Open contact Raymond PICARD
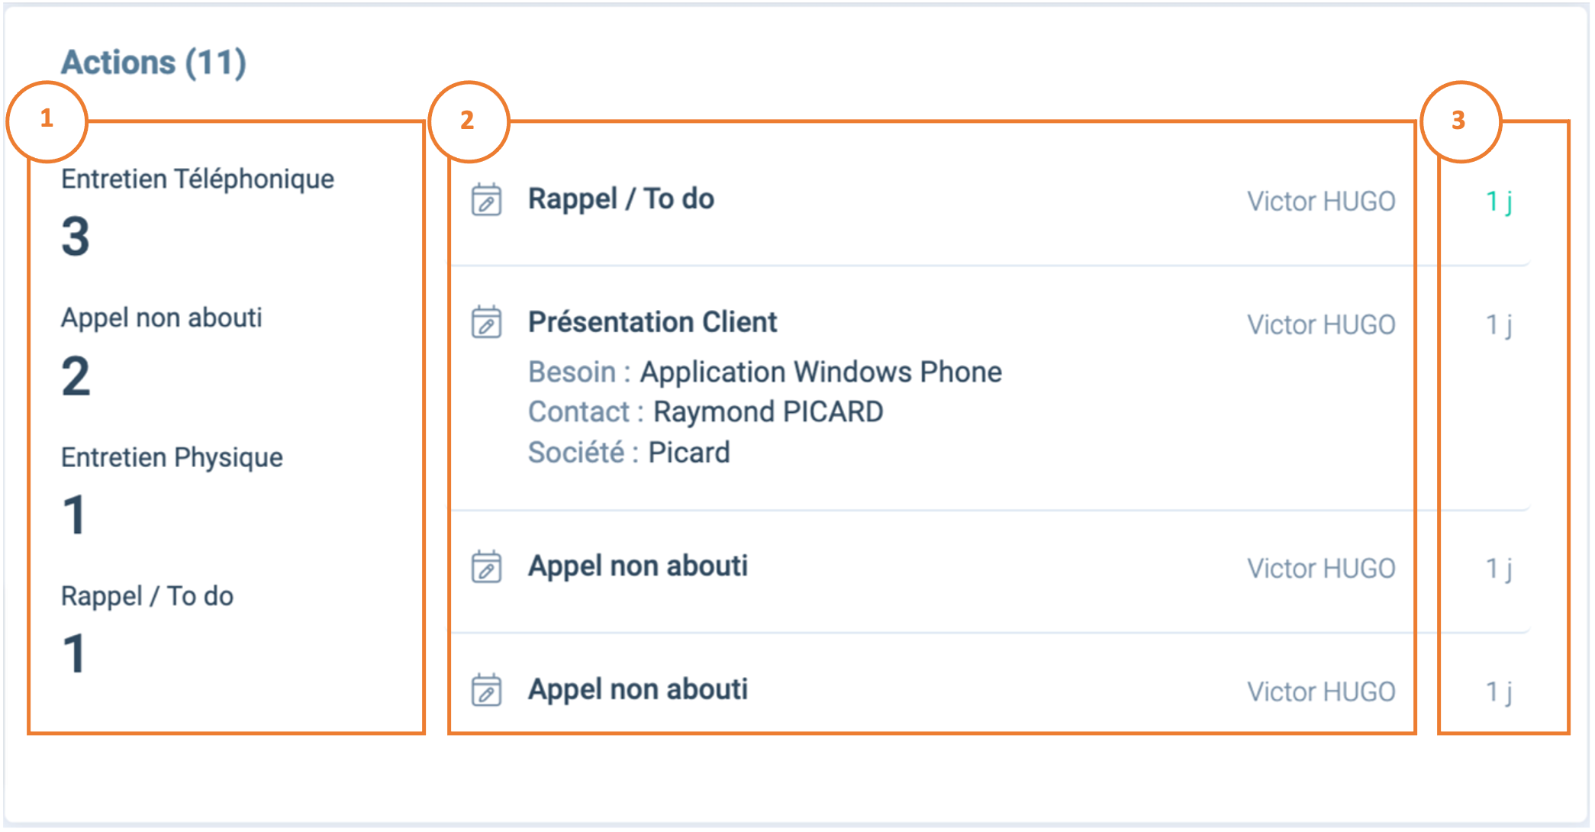Image resolution: width=1595 pixels, height=832 pixels. pos(768,412)
